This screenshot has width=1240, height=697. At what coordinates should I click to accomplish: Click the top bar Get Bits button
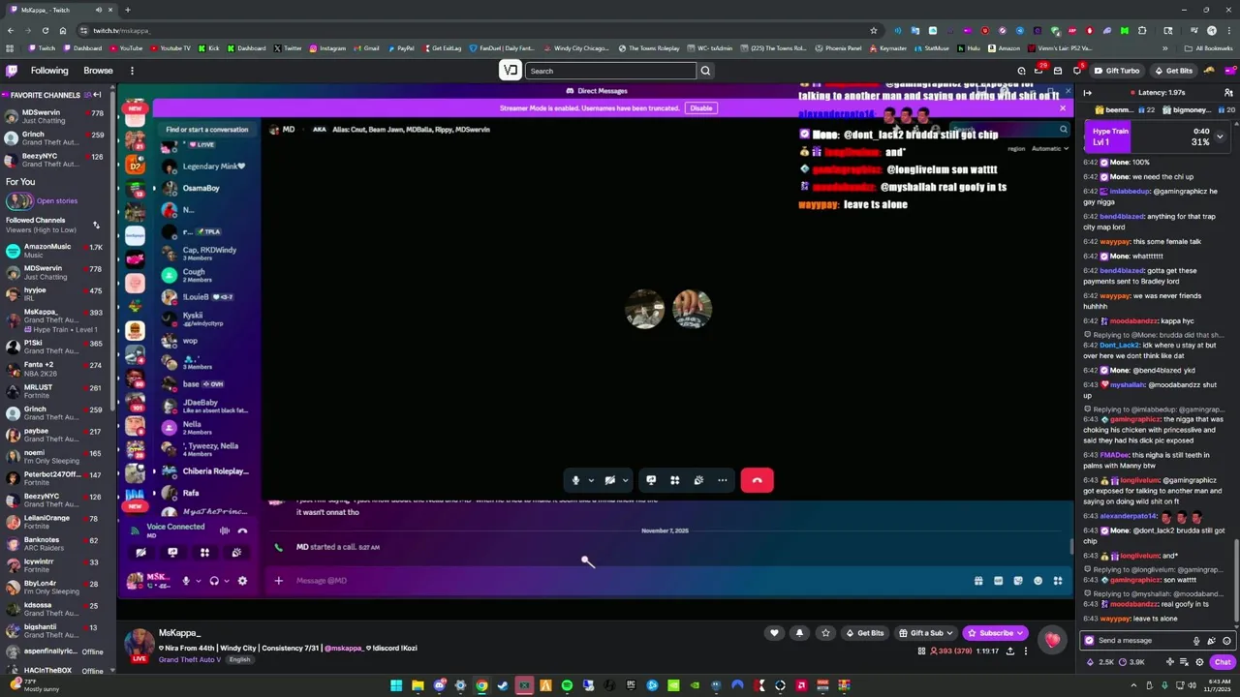pos(1173,71)
